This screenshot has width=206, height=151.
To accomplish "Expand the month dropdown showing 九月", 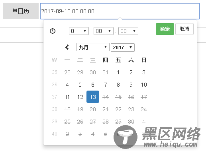I will tap(93, 47).
